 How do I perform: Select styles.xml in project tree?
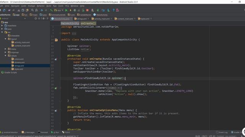tap(17, 69)
